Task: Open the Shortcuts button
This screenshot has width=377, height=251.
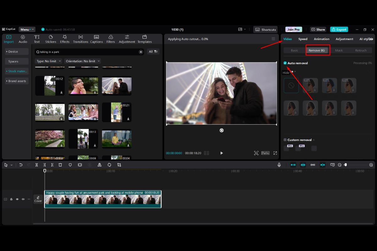Action: 265,29
